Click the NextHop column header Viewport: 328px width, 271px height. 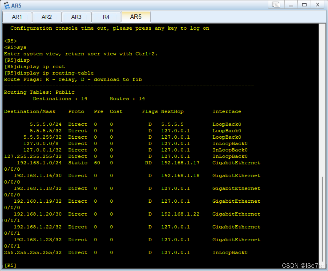tap(172, 112)
